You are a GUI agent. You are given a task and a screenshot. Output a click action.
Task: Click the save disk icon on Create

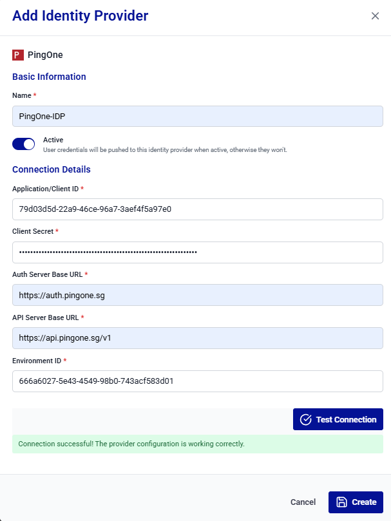point(342,502)
